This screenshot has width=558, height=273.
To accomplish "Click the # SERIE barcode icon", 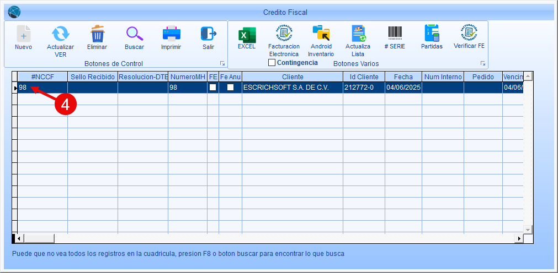I will (x=395, y=34).
